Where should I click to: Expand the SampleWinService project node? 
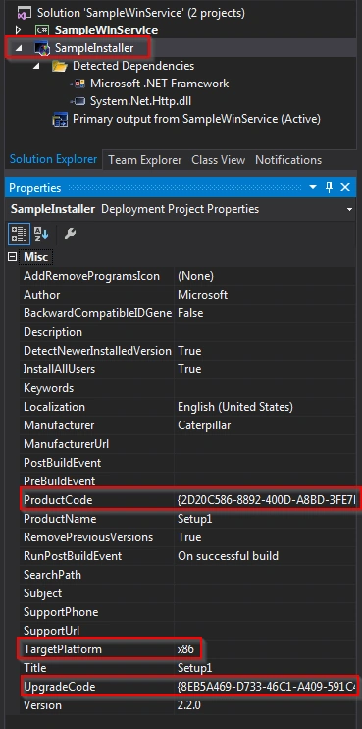(x=18, y=30)
